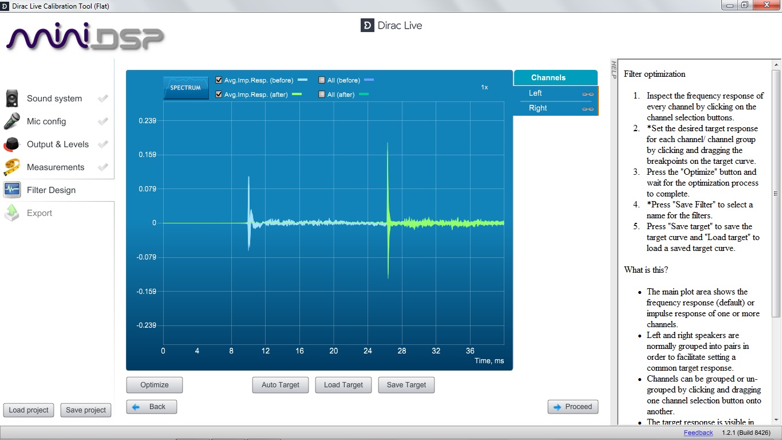
Task: Enable the All (after) checkbox
Action: pos(322,95)
